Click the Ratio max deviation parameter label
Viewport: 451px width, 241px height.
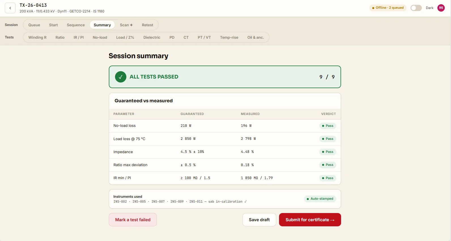[131, 165]
